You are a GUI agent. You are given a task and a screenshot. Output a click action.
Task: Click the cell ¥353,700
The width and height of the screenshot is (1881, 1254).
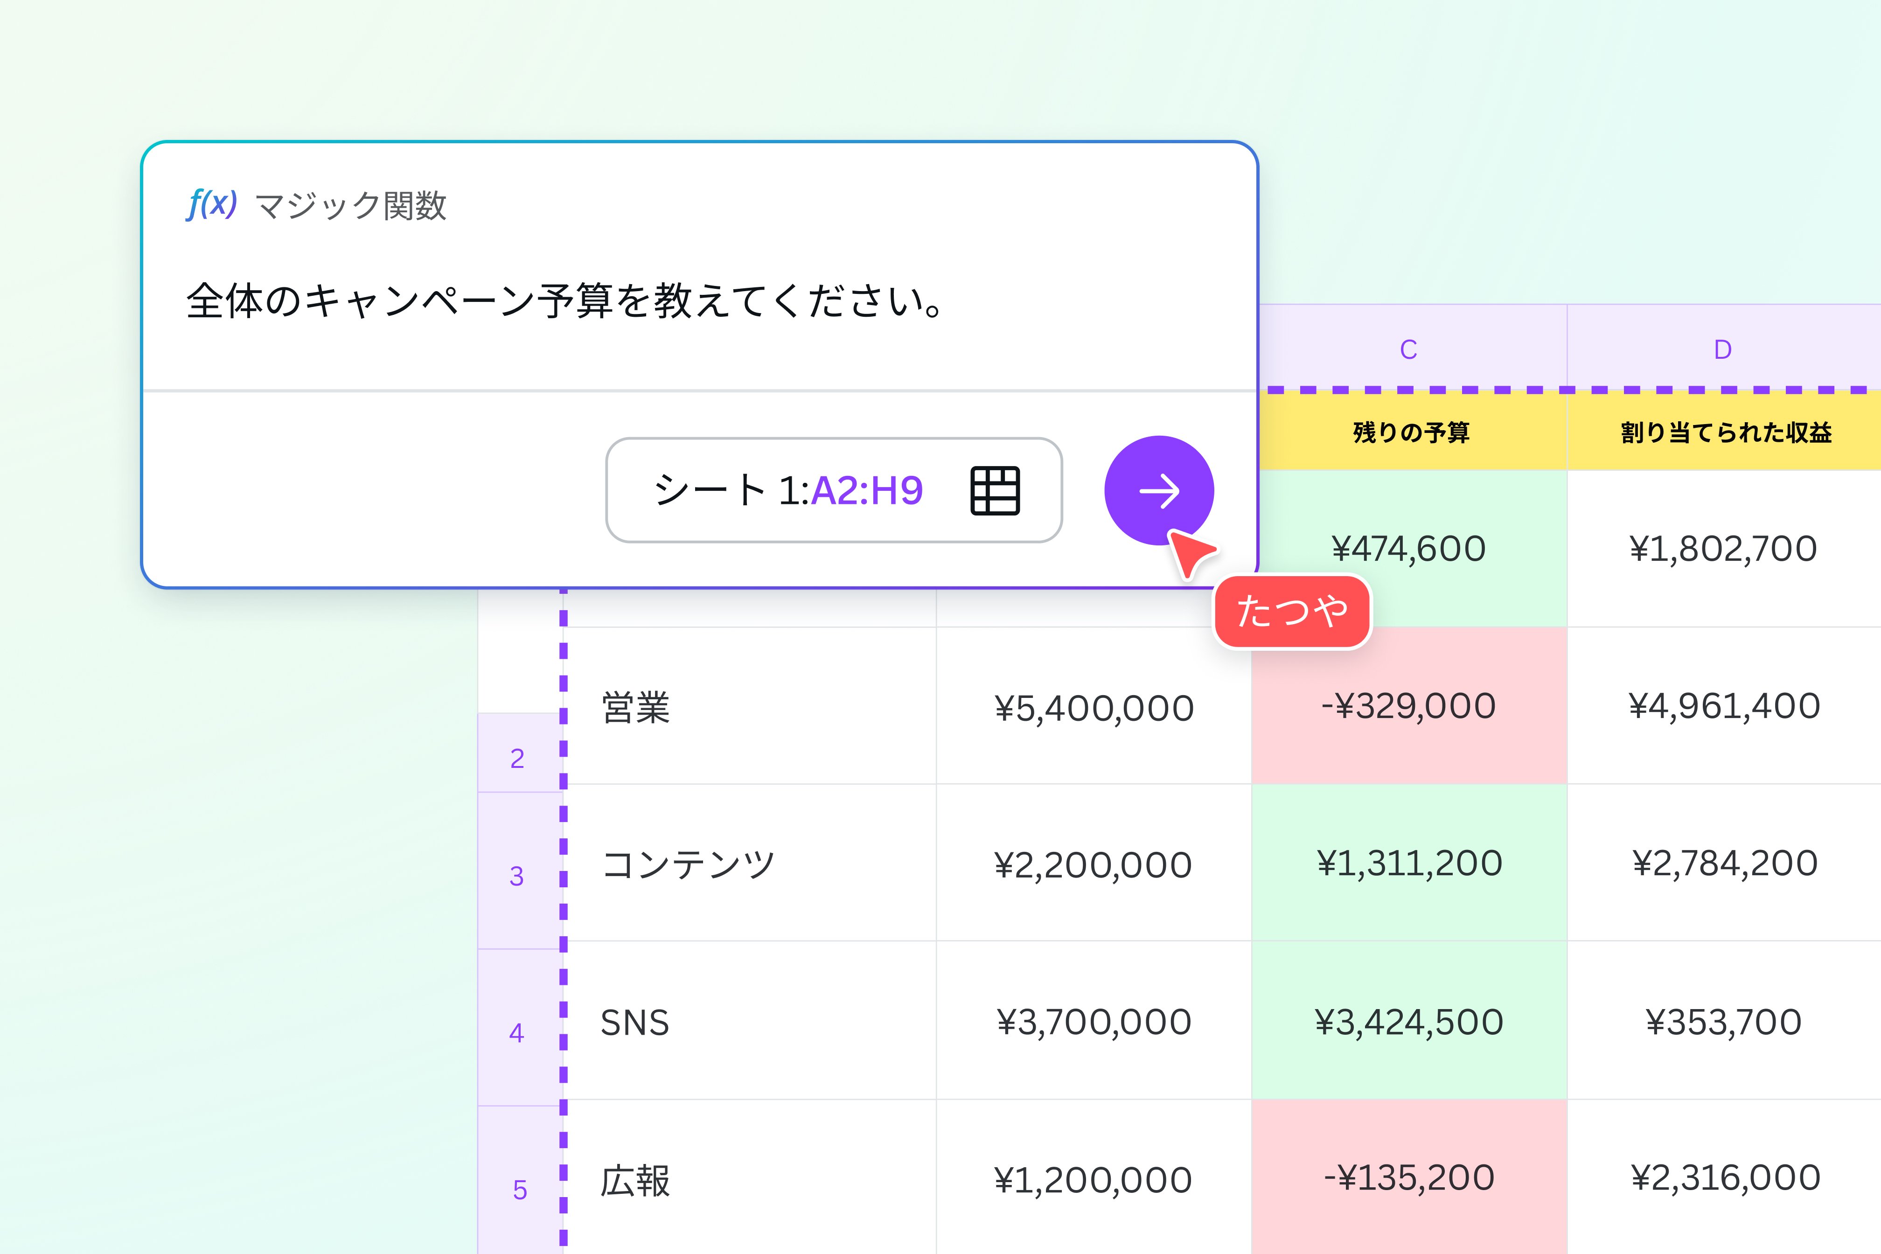[x=1724, y=1020]
